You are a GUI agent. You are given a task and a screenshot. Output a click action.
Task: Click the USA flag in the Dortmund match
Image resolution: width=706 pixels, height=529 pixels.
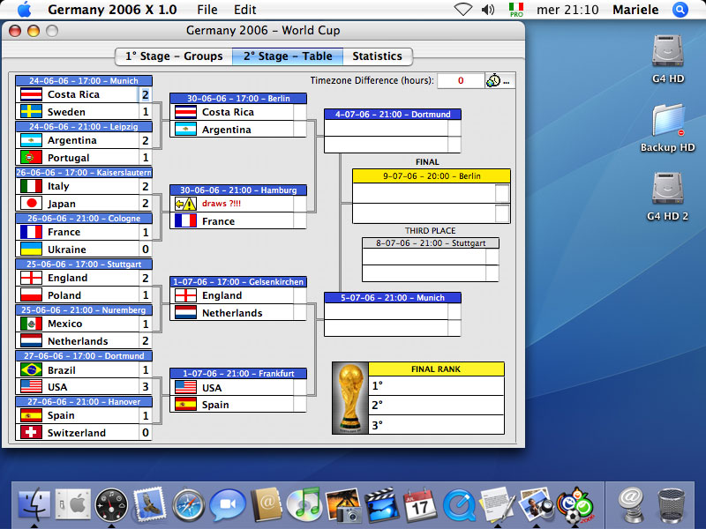point(31,387)
